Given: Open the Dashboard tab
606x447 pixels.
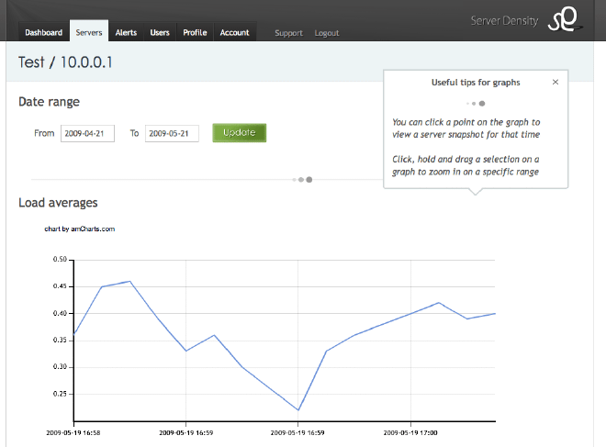Looking at the screenshot, I should [x=44, y=32].
